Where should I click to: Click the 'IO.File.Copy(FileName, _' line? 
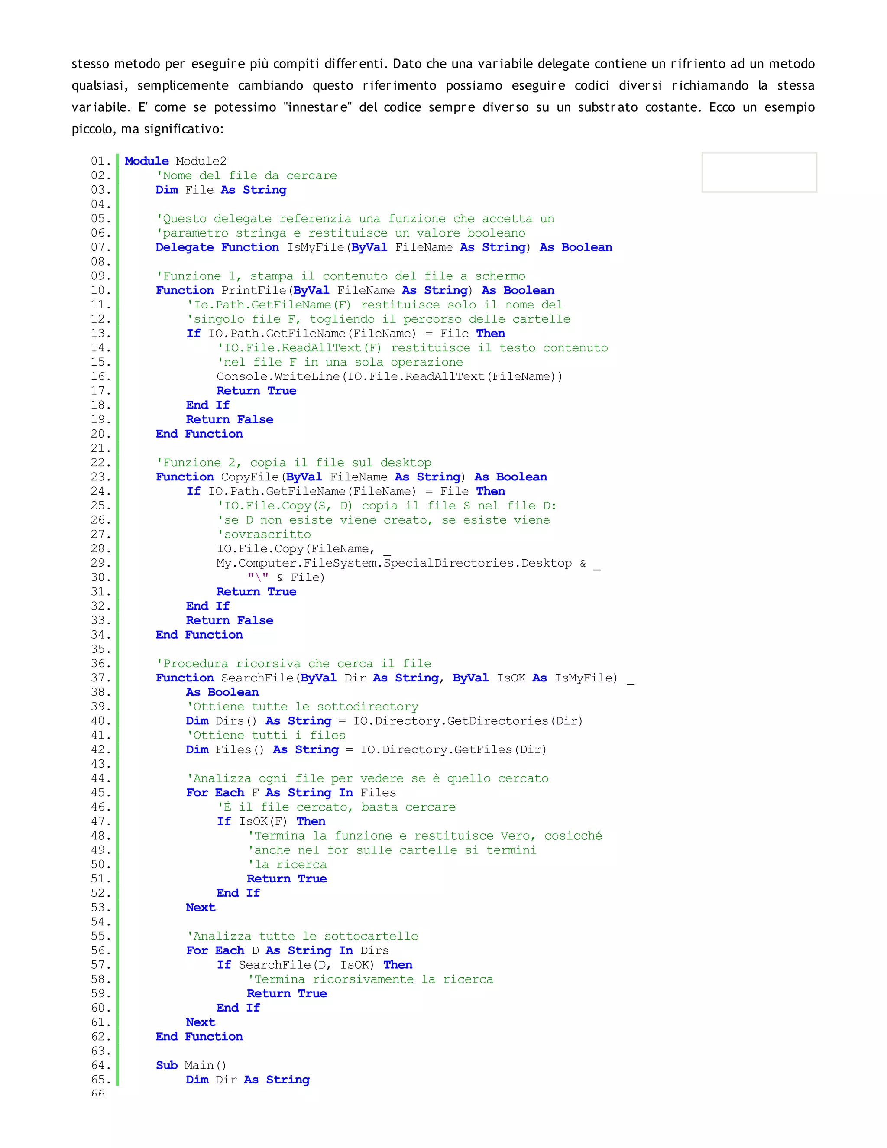304,549
